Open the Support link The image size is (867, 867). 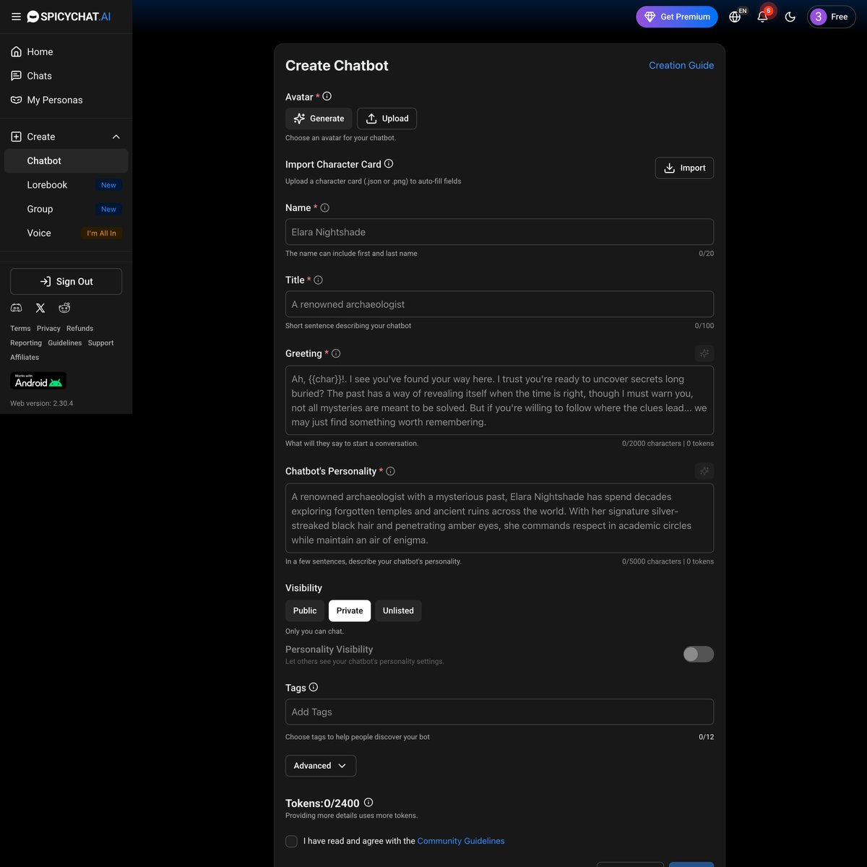coord(100,342)
